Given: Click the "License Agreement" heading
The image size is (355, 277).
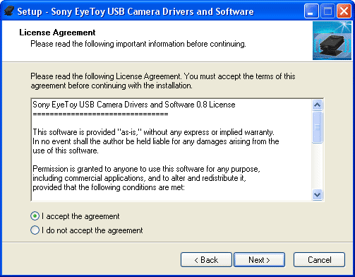Looking at the screenshot, I should coord(57,33).
